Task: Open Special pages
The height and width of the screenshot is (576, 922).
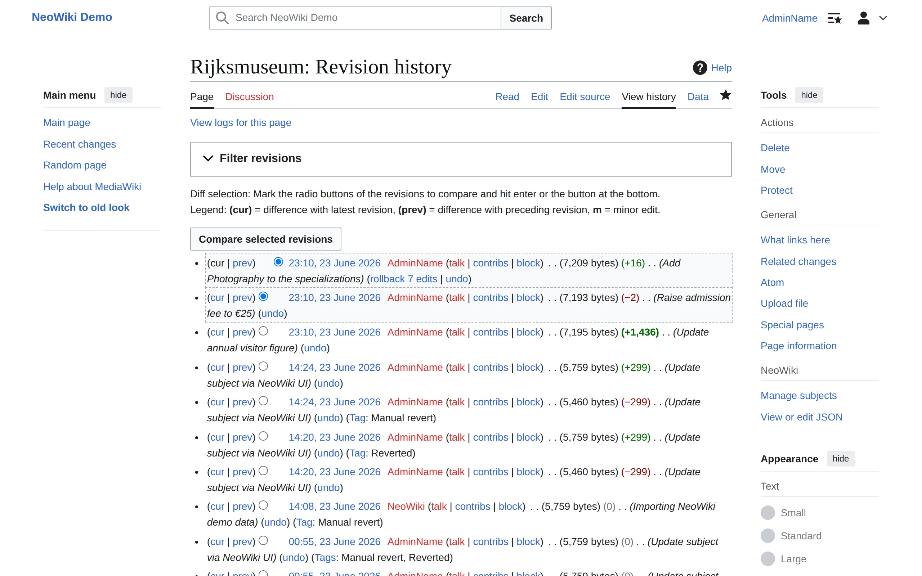Action: (792, 325)
